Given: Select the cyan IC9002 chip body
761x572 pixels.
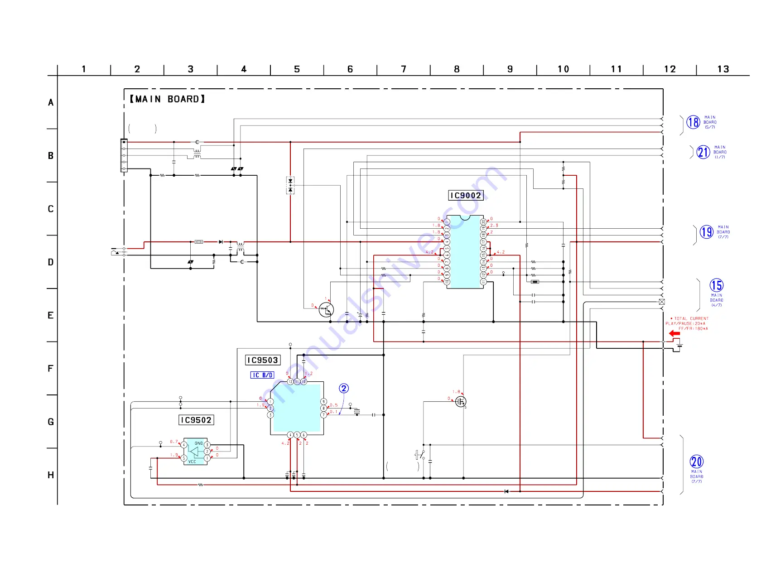Looking at the screenshot, I should [x=465, y=252].
